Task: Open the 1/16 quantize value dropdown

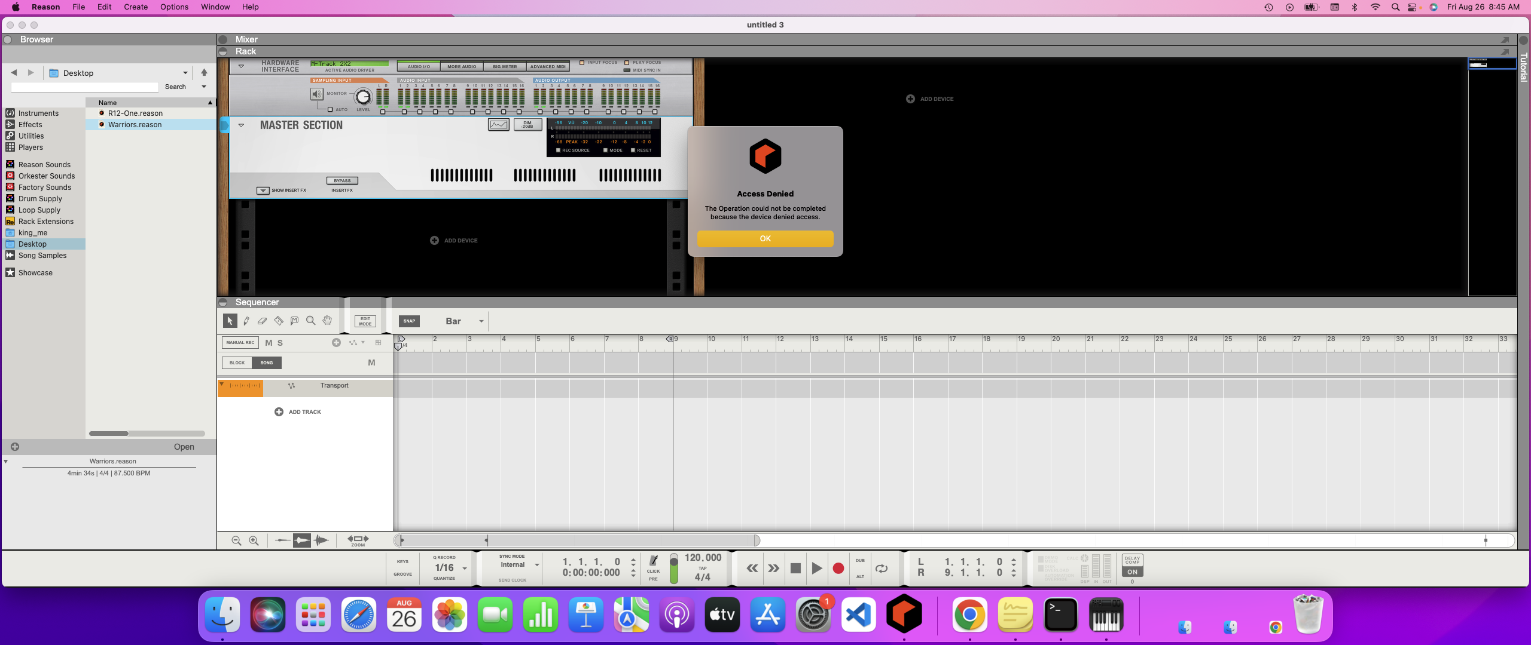Action: pyautogui.click(x=465, y=569)
